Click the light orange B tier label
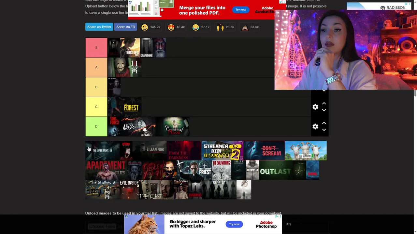 coord(96,87)
